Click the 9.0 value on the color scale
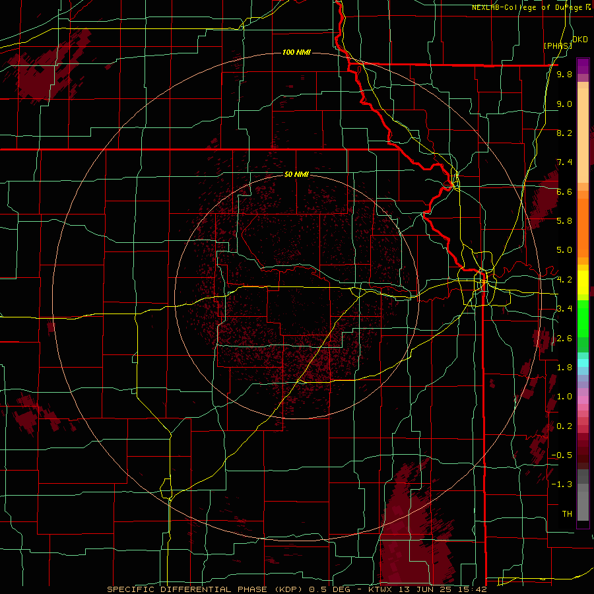This screenshot has width=594, height=594. click(x=564, y=104)
